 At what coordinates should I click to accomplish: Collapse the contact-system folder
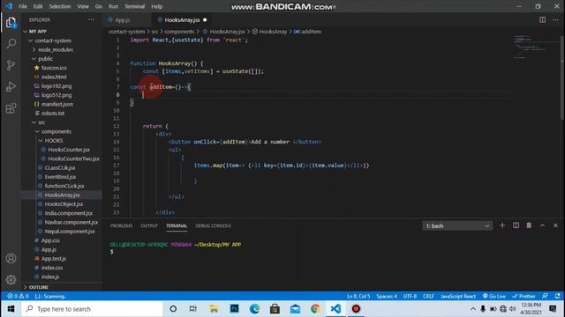point(53,41)
